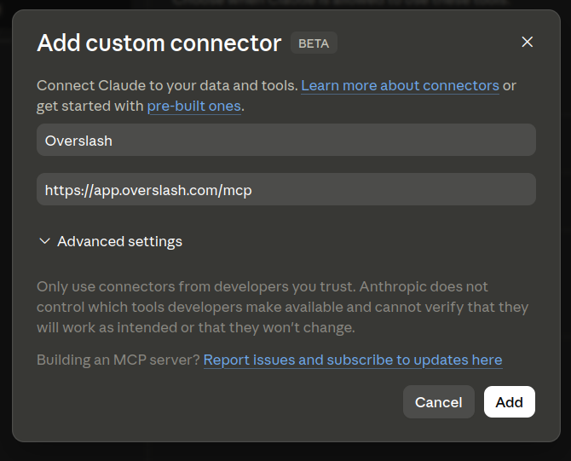The height and width of the screenshot is (461, 571).
Task: Open the Learn more about connectors link
Action: click(x=400, y=85)
